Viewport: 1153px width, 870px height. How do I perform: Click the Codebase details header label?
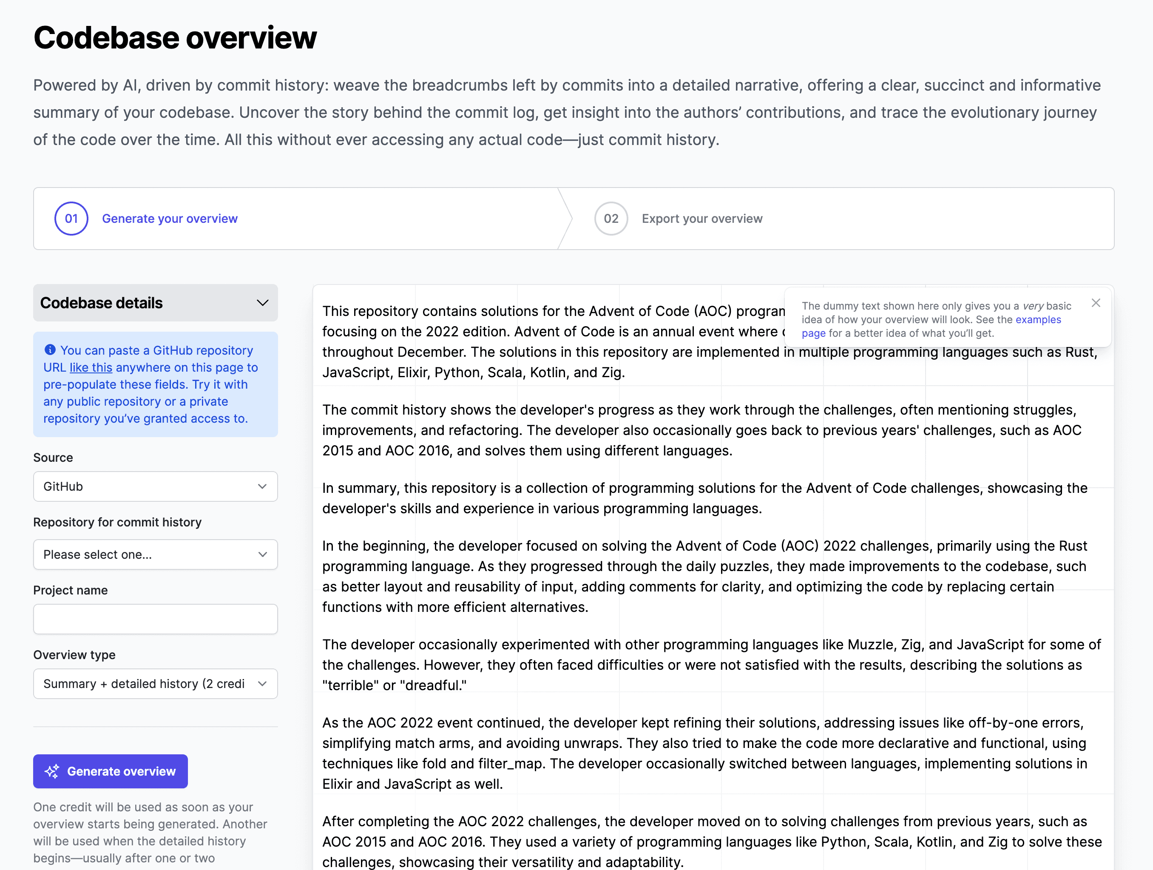pos(102,303)
